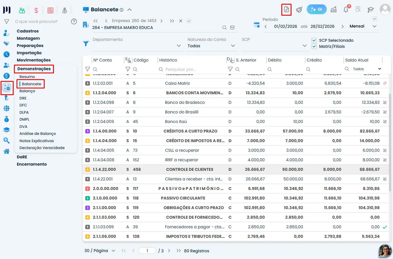Open the dollar sign module in top bar
The image size is (393, 259).
click(36, 10)
